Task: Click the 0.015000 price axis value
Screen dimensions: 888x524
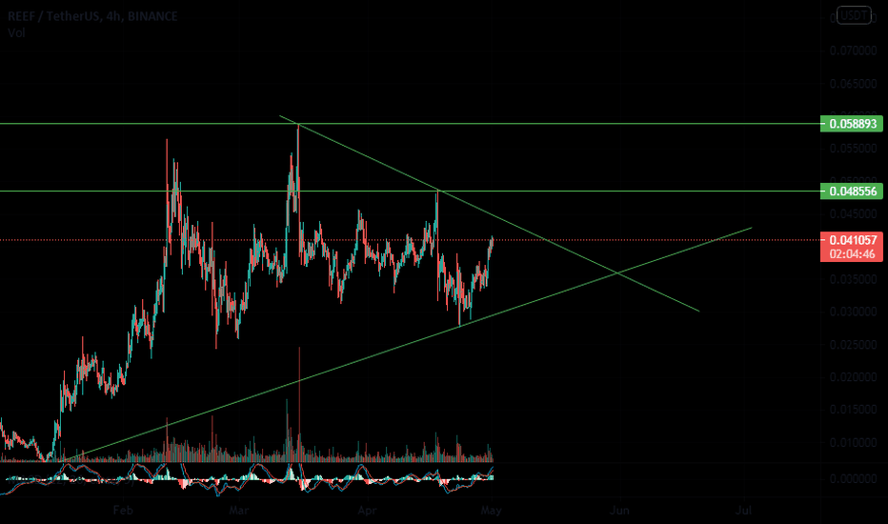Action: 854,410
